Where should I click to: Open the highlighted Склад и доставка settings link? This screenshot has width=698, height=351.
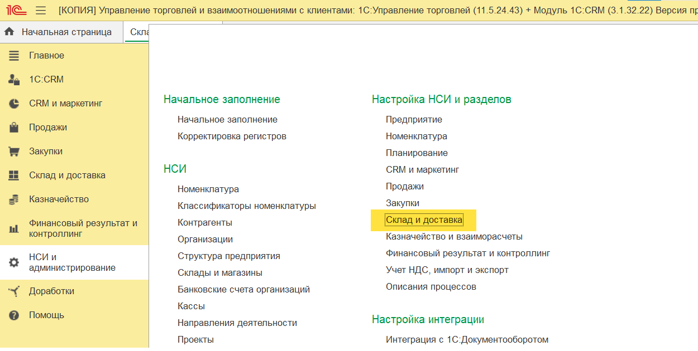coord(424,220)
